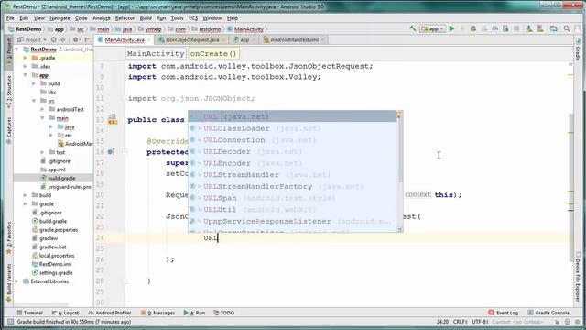Click the onCreate() breadcrumb above the editor

click(x=213, y=53)
